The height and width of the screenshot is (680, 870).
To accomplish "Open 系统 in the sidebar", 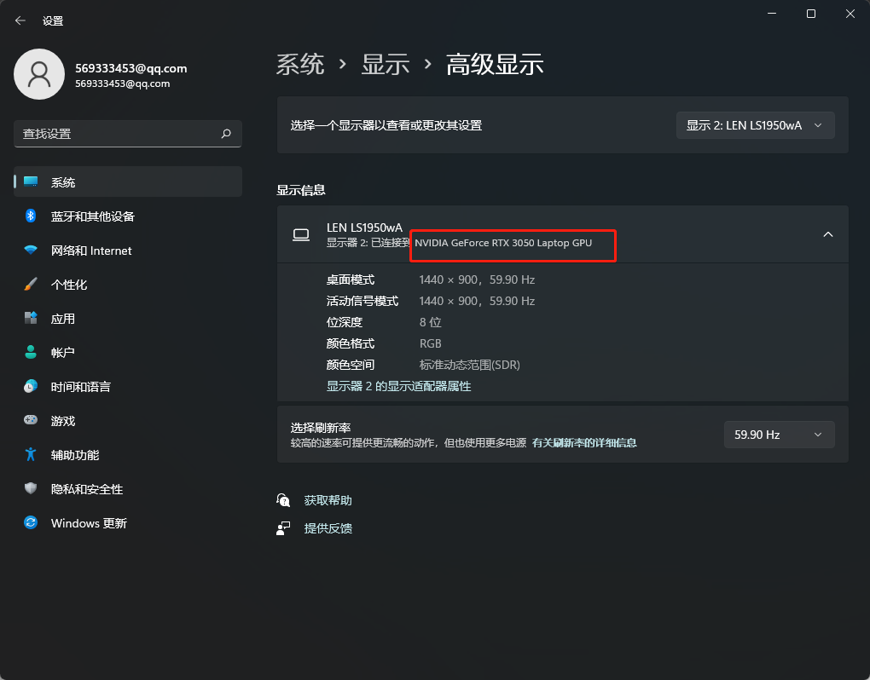I will click(x=128, y=182).
